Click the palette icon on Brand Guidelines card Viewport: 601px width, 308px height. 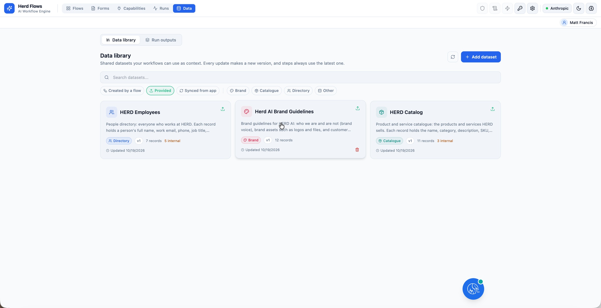pyautogui.click(x=246, y=111)
